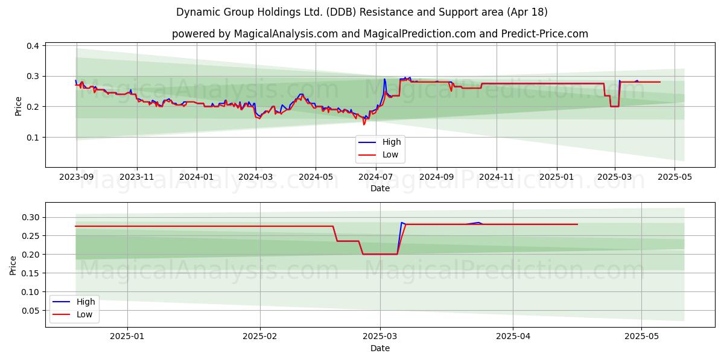
Task: Click the '0.30' y-axis label, bottom chart
Action: (31, 217)
